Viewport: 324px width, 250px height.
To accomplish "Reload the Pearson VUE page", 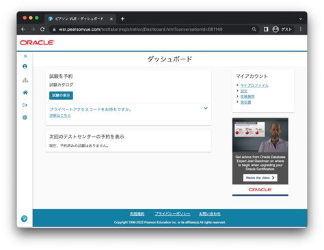I will pos(42,29).
